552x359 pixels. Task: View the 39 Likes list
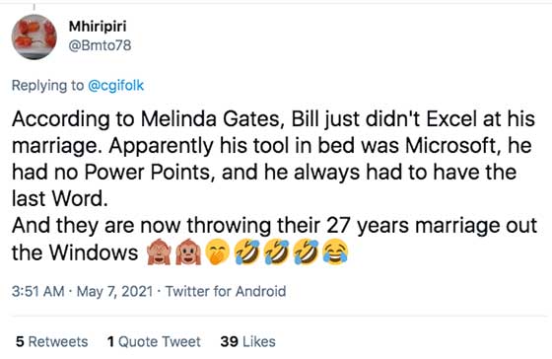[x=247, y=341]
